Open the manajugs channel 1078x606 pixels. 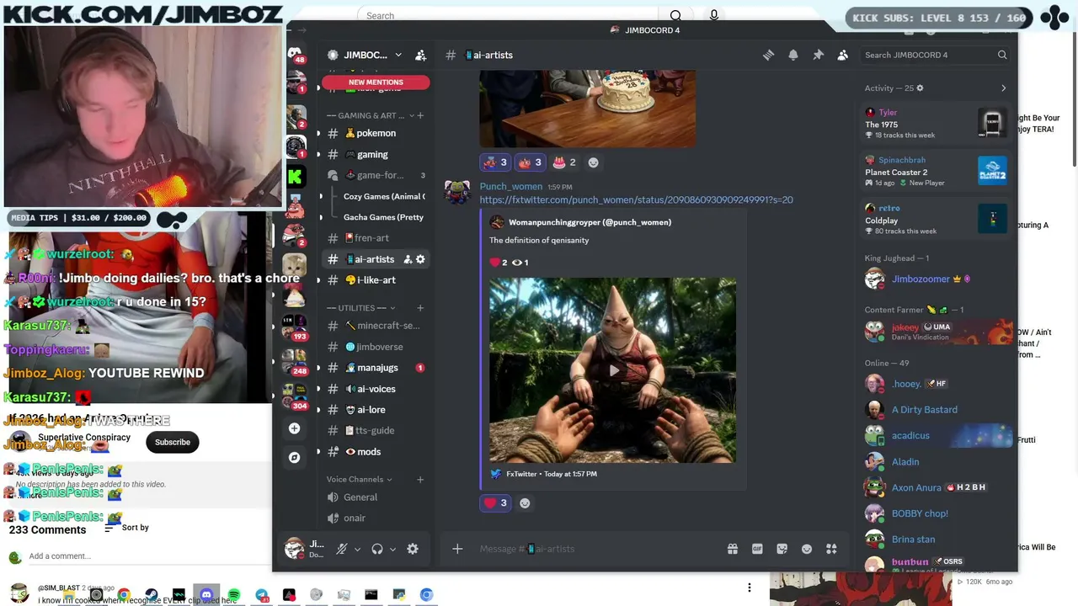point(376,368)
